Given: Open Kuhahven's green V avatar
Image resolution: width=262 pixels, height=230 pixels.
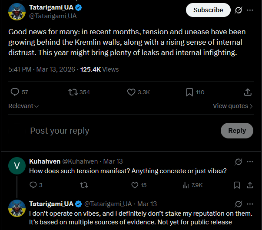Looking at the screenshot, I should pos(17,166).
